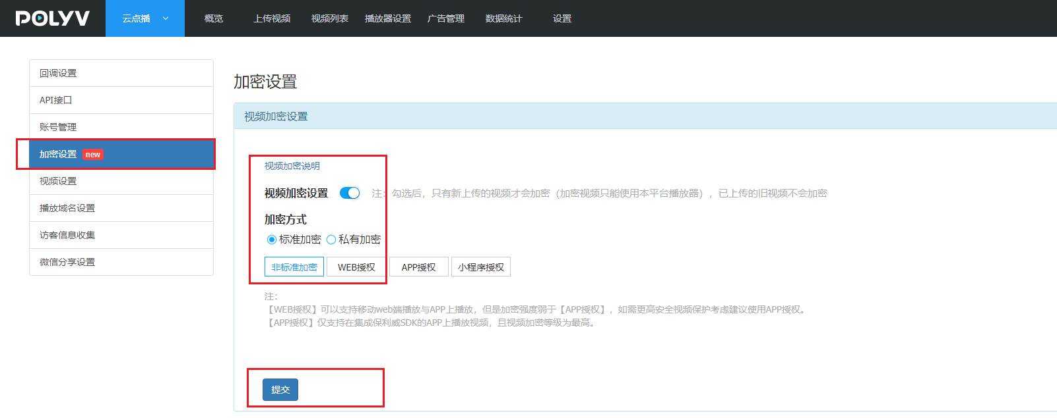Click the 提交 submit button

pyautogui.click(x=280, y=390)
